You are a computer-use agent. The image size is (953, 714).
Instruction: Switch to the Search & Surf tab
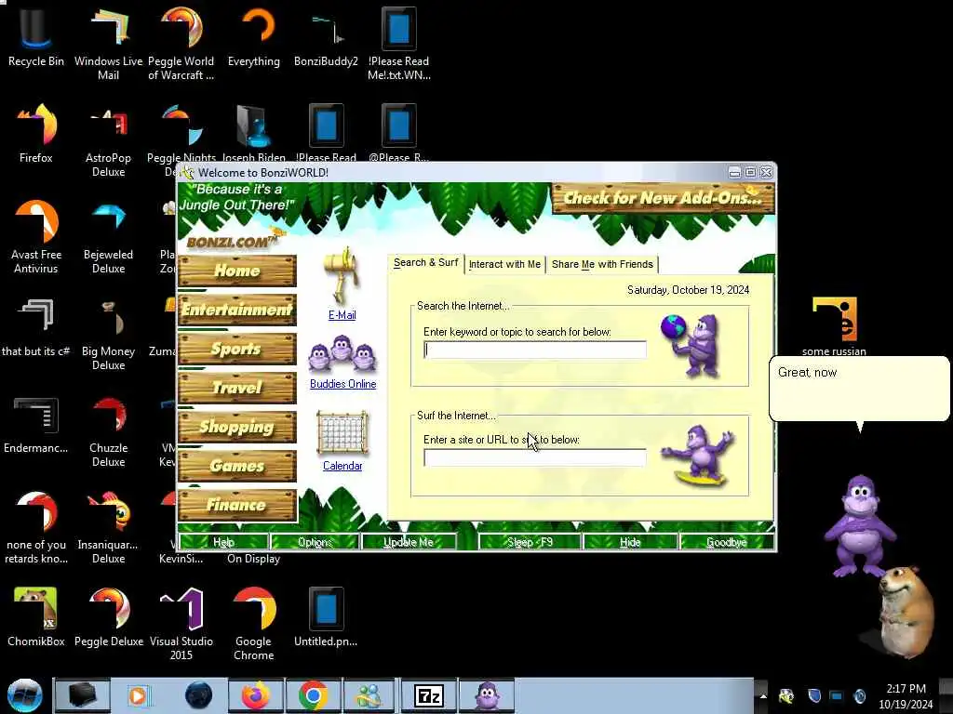(426, 263)
